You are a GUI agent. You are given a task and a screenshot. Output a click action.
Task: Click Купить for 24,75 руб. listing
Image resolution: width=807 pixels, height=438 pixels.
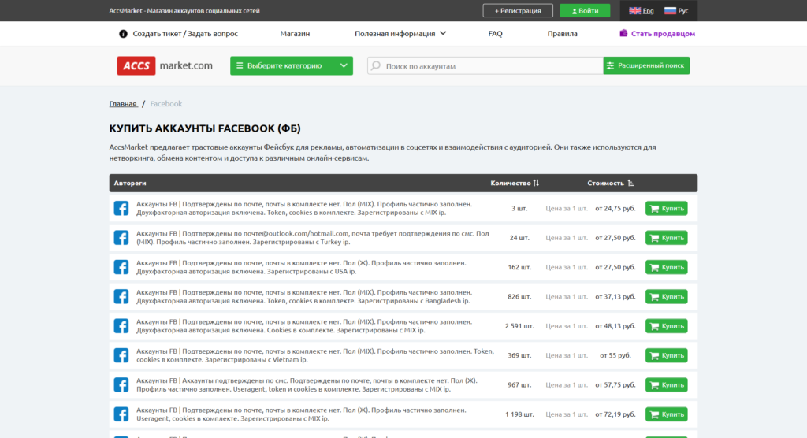click(x=667, y=209)
